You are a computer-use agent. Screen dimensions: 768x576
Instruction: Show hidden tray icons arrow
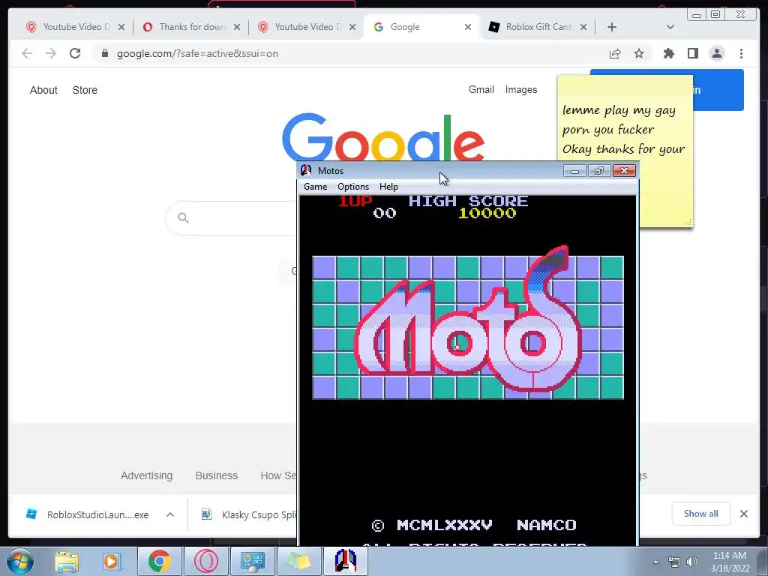(x=655, y=562)
